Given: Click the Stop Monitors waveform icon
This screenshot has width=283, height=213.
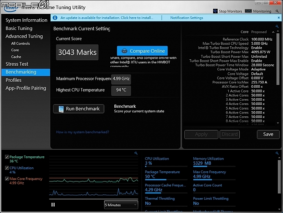Looking at the screenshot, I should coord(215,11).
